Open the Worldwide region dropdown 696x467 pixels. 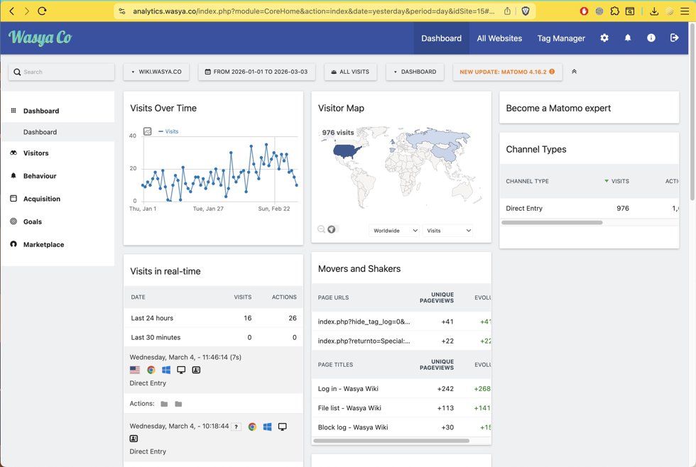point(393,231)
